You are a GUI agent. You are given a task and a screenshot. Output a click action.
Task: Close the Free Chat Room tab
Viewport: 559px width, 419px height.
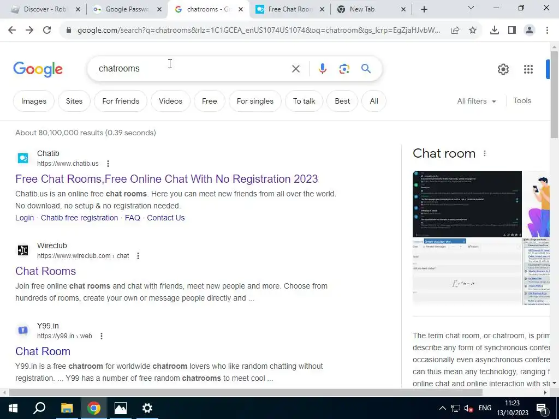(x=322, y=10)
